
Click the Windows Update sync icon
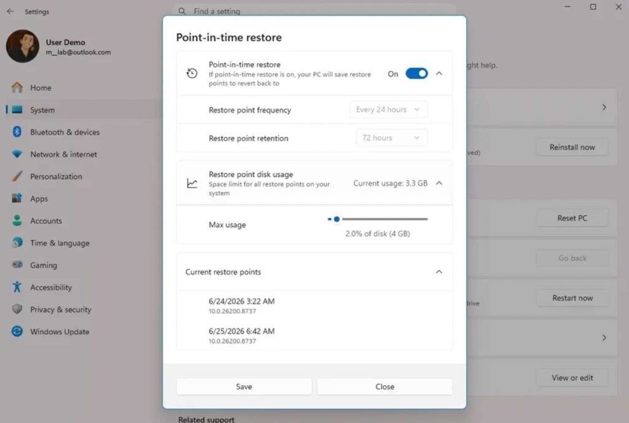point(17,332)
